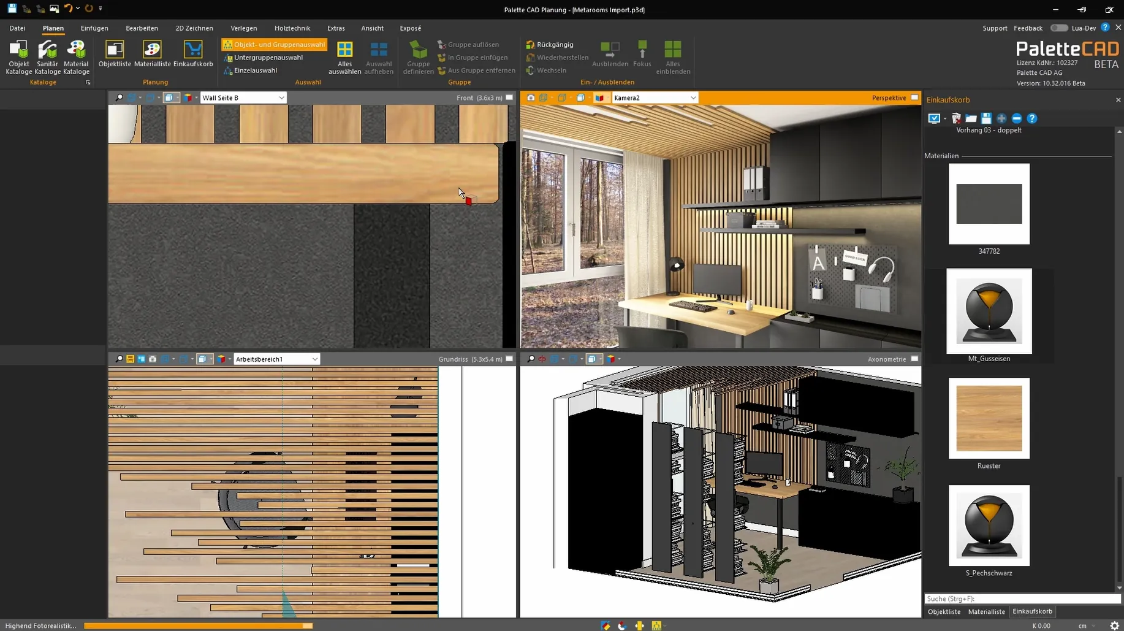Toggle maximize box of Axonometrie view
The width and height of the screenshot is (1124, 631).
(914, 359)
